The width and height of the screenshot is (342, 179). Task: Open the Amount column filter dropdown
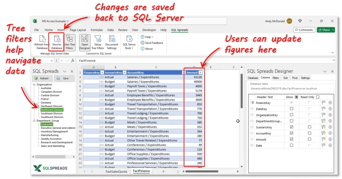pyautogui.click(x=200, y=73)
